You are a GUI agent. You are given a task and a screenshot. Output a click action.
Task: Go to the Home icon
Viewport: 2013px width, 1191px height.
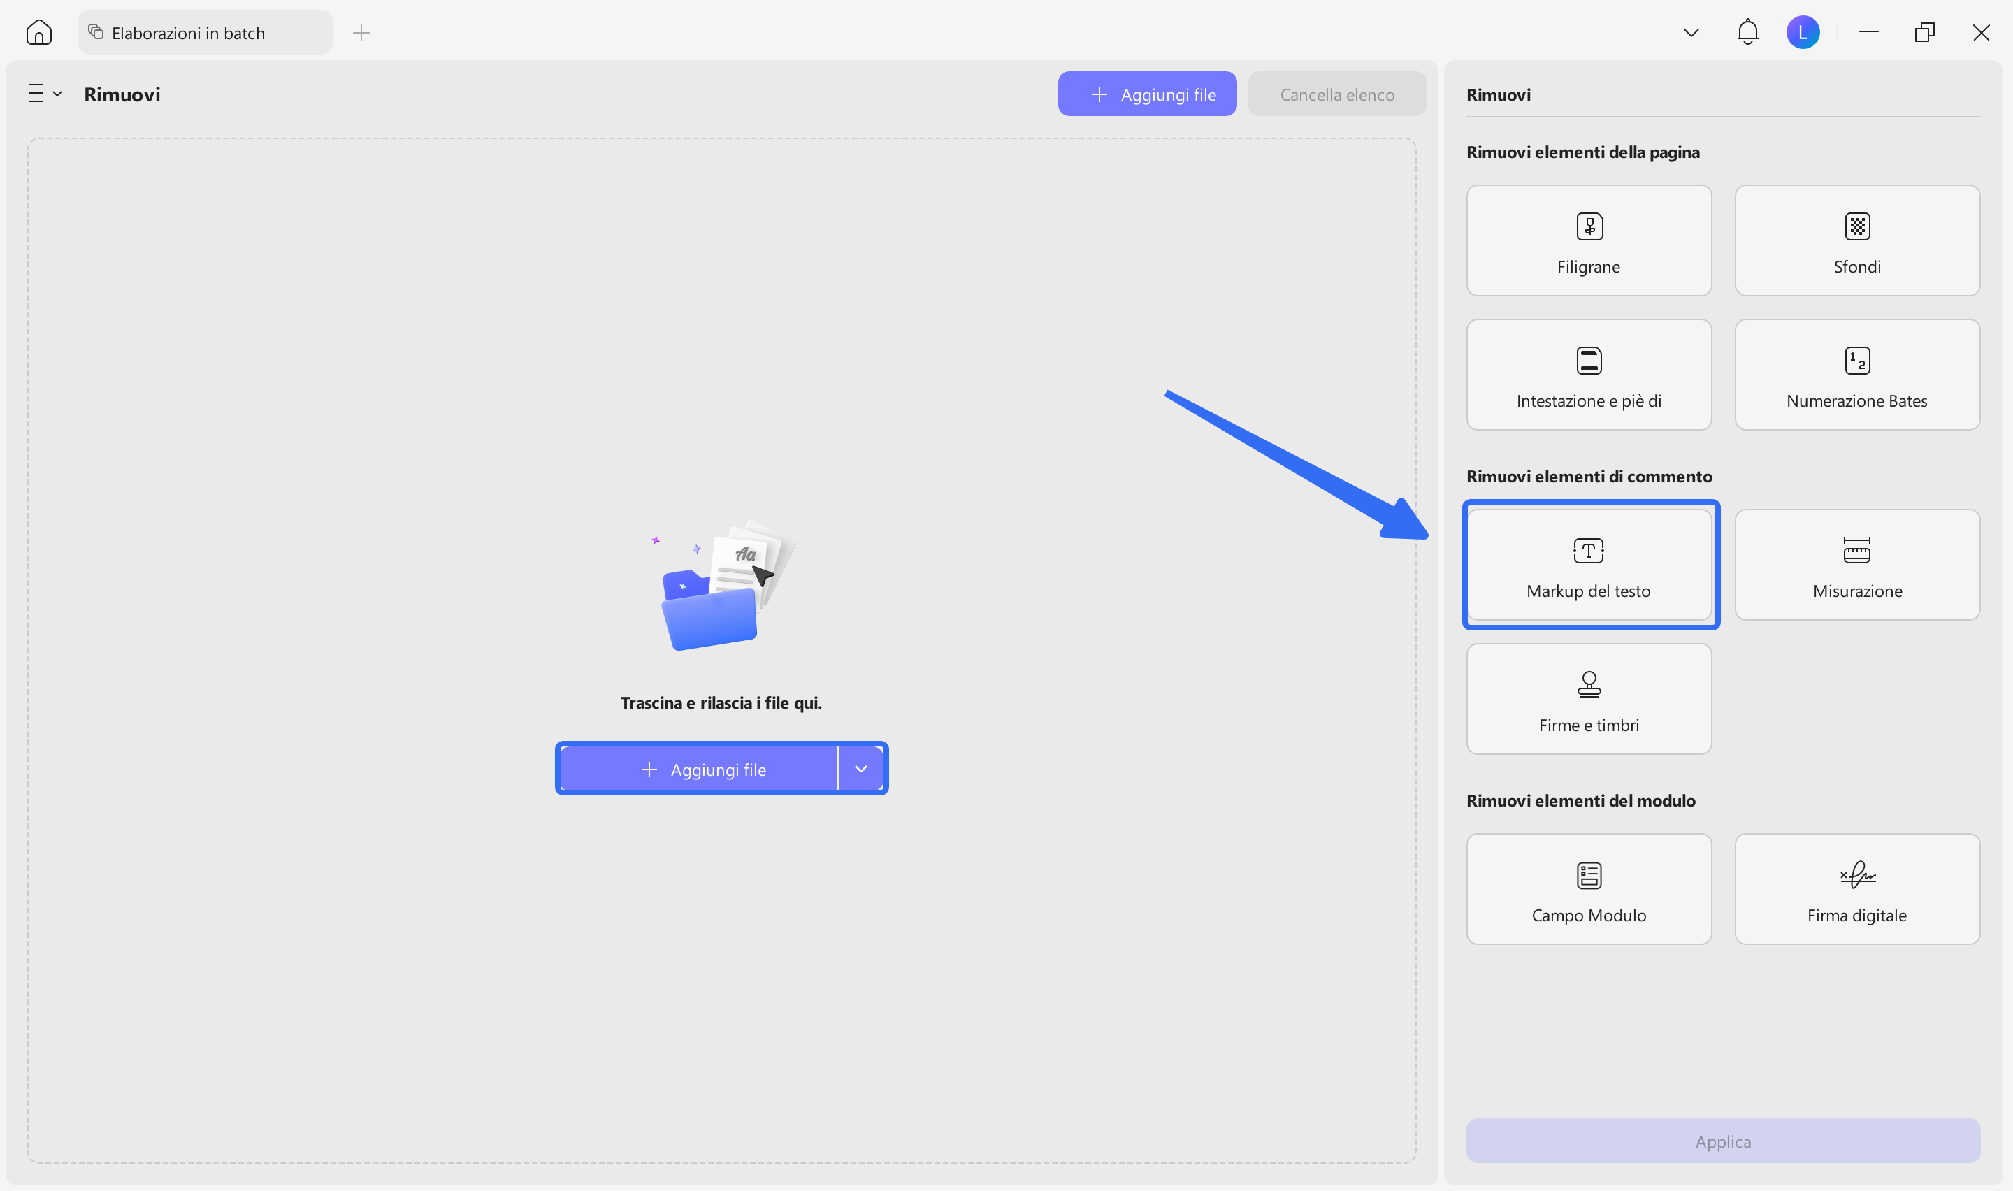pyautogui.click(x=38, y=32)
